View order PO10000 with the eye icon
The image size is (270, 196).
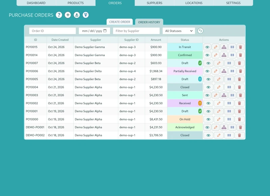click(208, 119)
